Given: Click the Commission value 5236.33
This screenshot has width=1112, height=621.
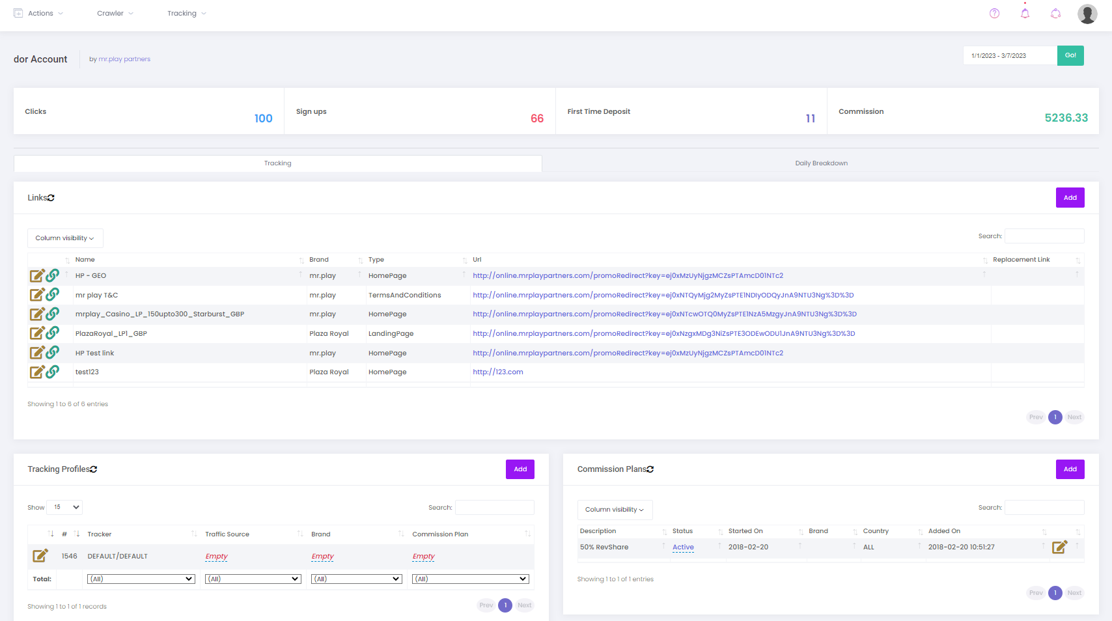Looking at the screenshot, I should [1066, 118].
